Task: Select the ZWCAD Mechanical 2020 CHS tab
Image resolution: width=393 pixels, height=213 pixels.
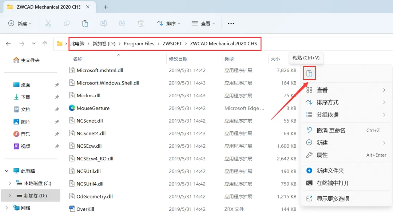Action: click(x=49, y=7)
